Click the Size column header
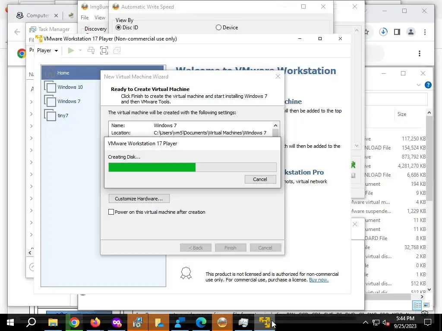Screen dimensions: 442x331 (x=402, y=114)
